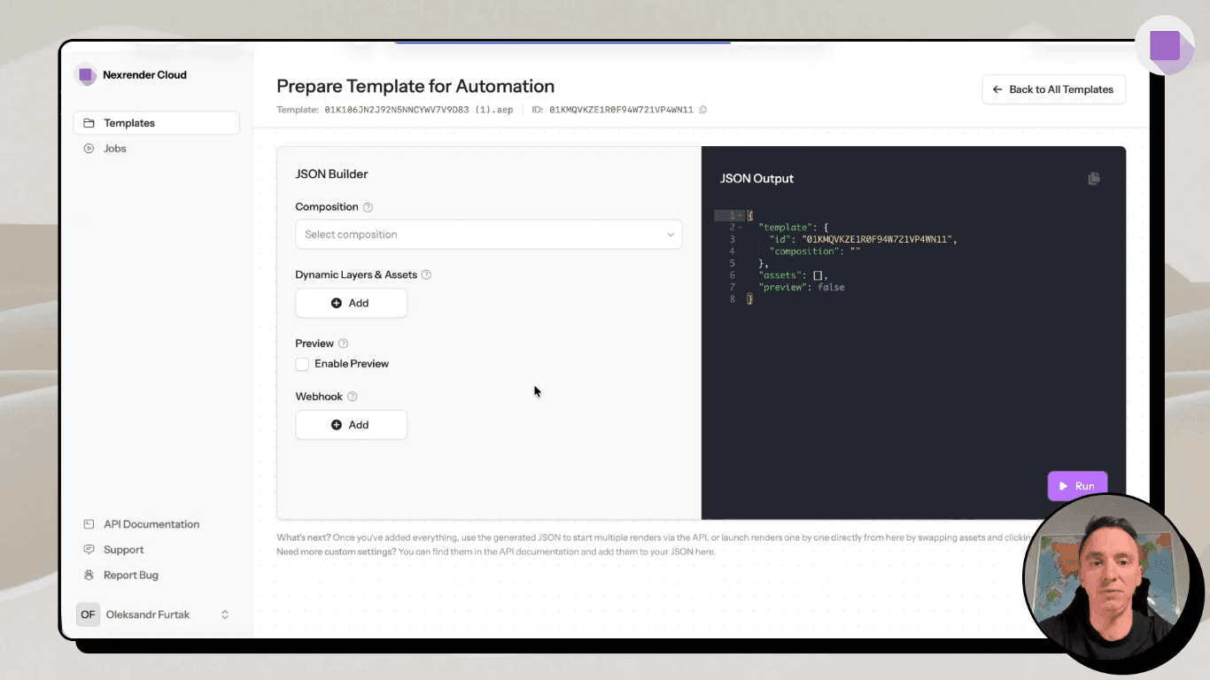Image resolution: width=1210 pixels, height=680 pixels.
Task: Open the Support link
Action: (124, 550)
